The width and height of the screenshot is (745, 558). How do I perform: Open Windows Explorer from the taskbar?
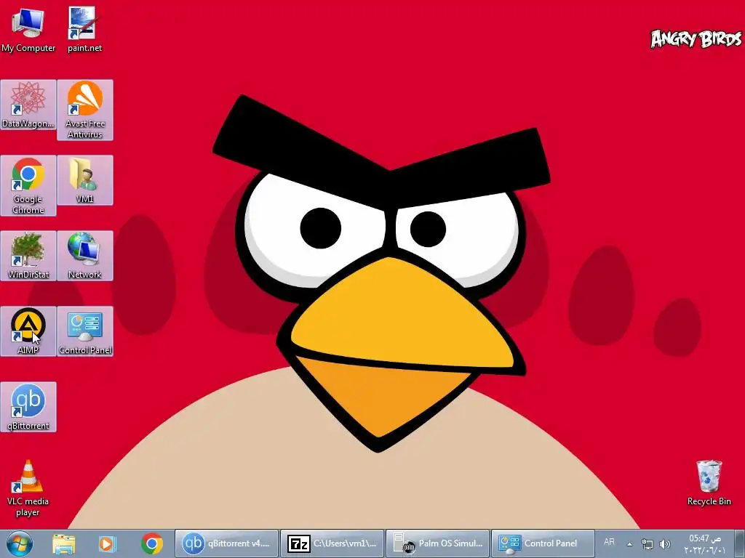tap(64, 543)
